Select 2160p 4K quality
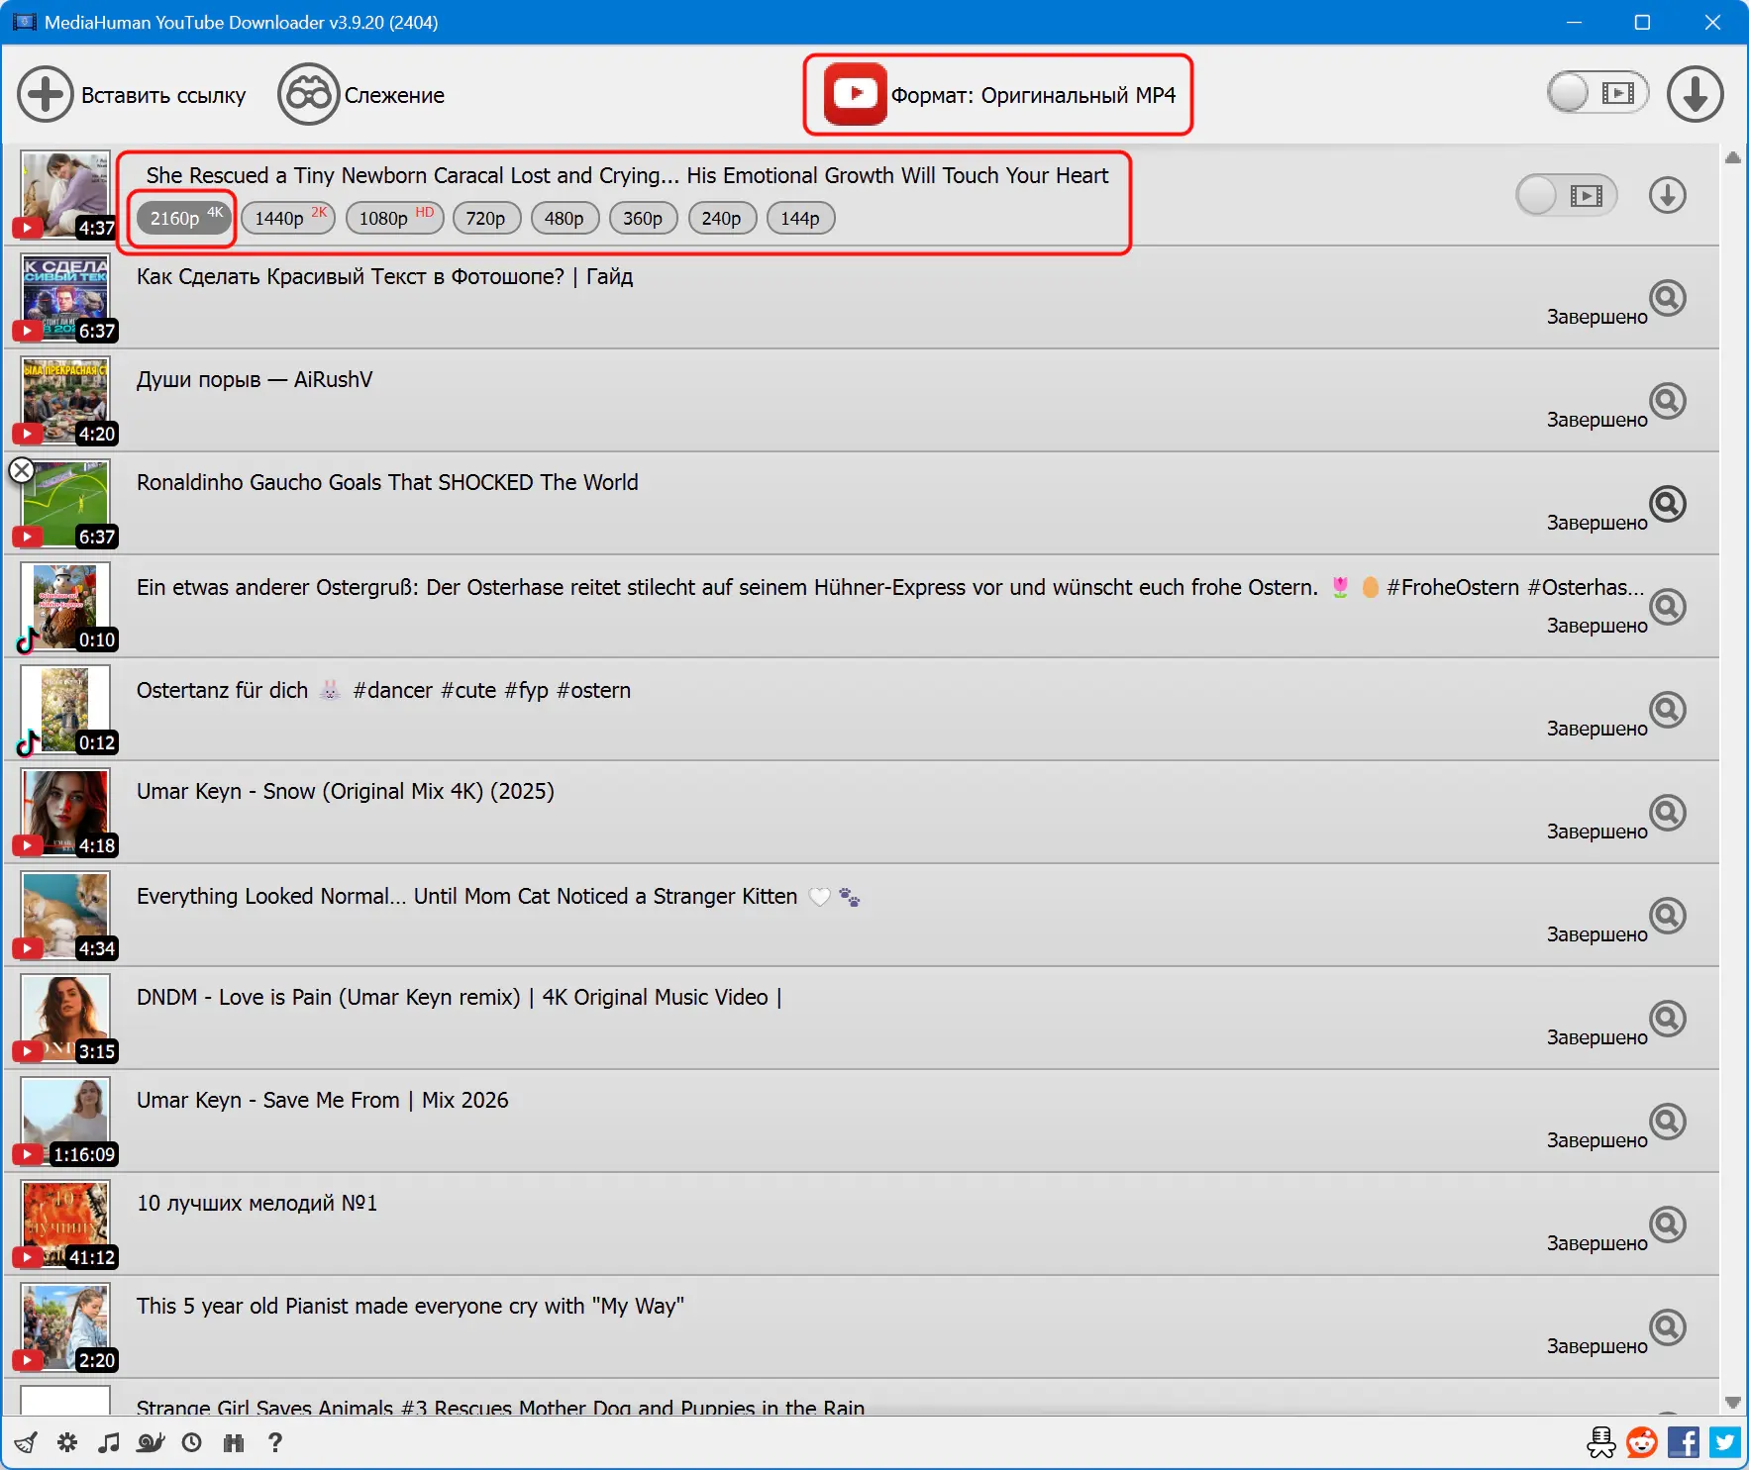Viewport: 1749px width, 1470px height. (184, 218)
